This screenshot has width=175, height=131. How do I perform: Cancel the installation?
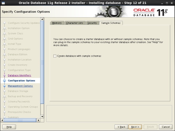point(166,127)
